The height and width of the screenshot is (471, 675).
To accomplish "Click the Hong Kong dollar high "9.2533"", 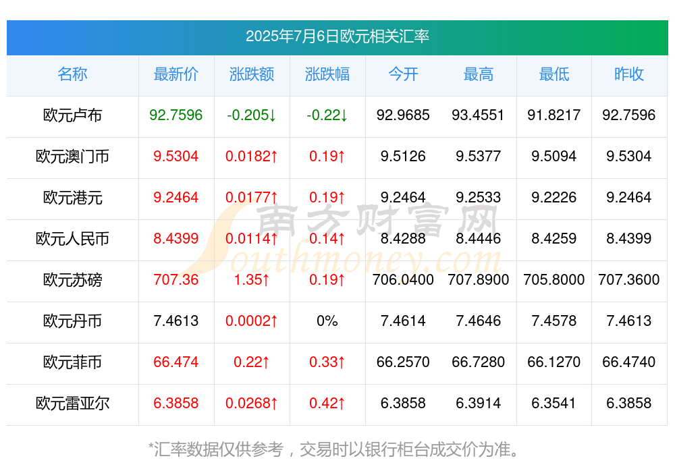I will (x=479, y=198).
